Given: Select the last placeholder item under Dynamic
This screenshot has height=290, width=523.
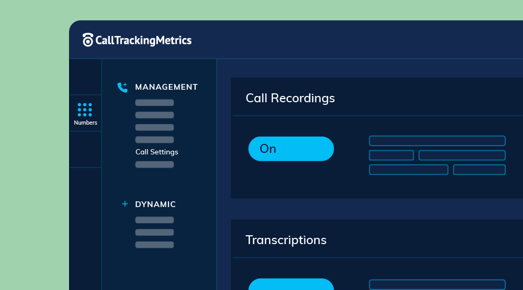Looking at the screenshot, I should click(154, 245).
